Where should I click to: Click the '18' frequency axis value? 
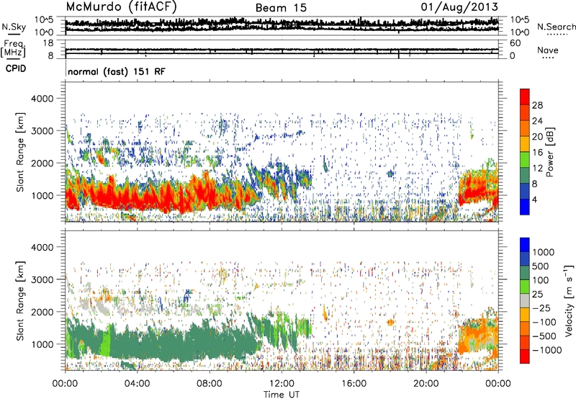(48, 43)
